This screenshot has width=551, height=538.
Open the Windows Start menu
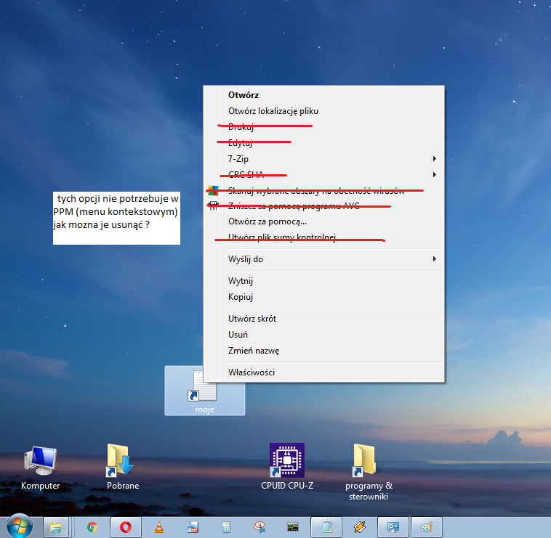(x=20, y=526)
